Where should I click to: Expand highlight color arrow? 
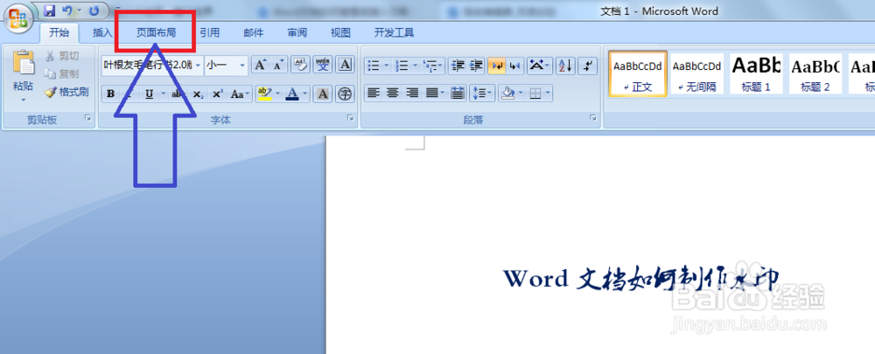[x=277, y=94]
